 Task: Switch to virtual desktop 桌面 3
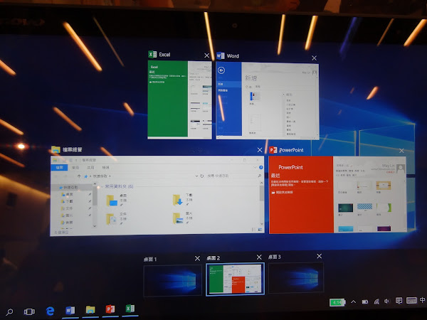pyautogui.click(x=296, y=277)
